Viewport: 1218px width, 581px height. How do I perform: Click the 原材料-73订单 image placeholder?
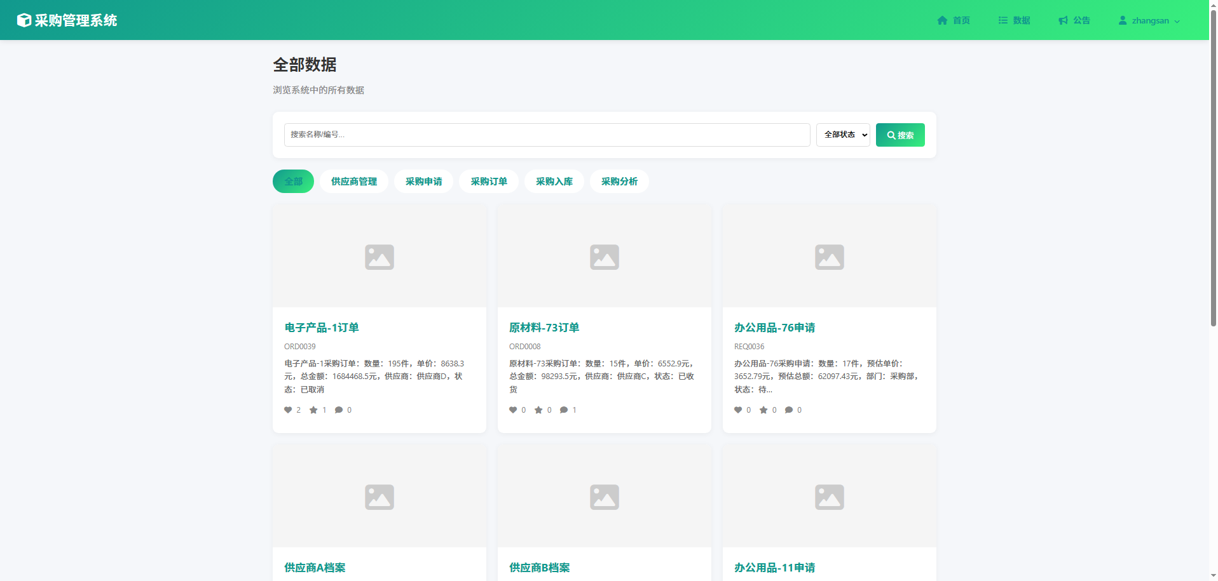[x=605, y=257]
